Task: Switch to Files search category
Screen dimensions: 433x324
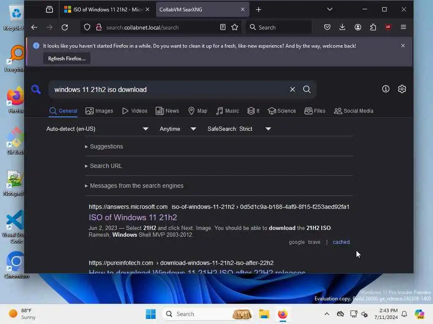Action: tap(315, 111)
